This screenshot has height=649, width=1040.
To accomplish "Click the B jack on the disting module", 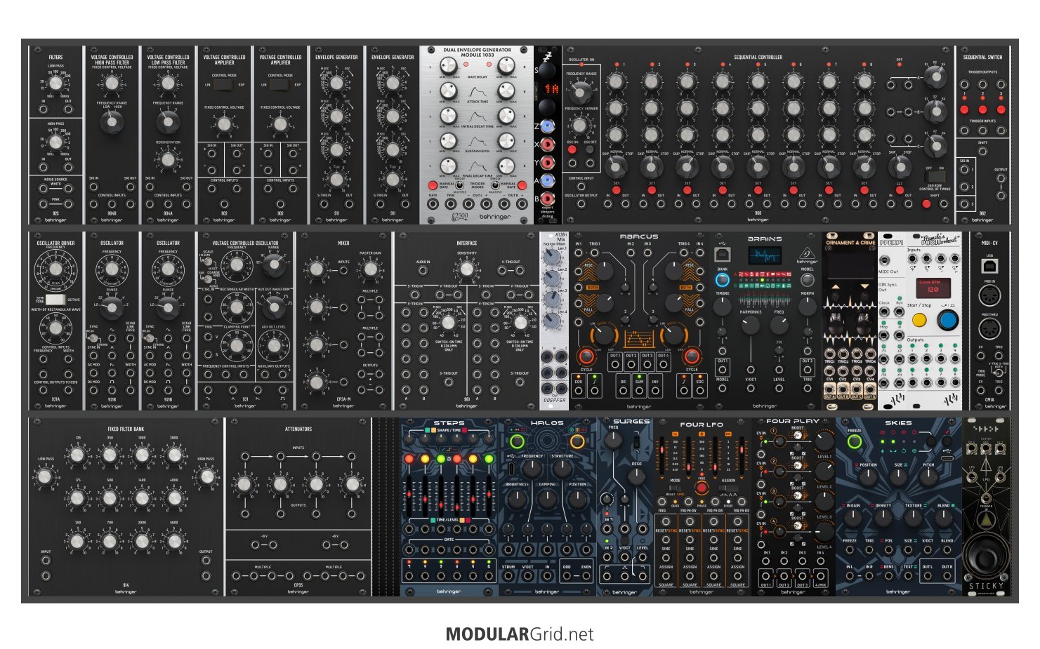I will (x=547, y=199).
